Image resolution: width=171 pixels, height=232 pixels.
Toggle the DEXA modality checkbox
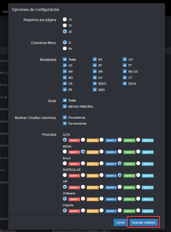coord(125,84)
